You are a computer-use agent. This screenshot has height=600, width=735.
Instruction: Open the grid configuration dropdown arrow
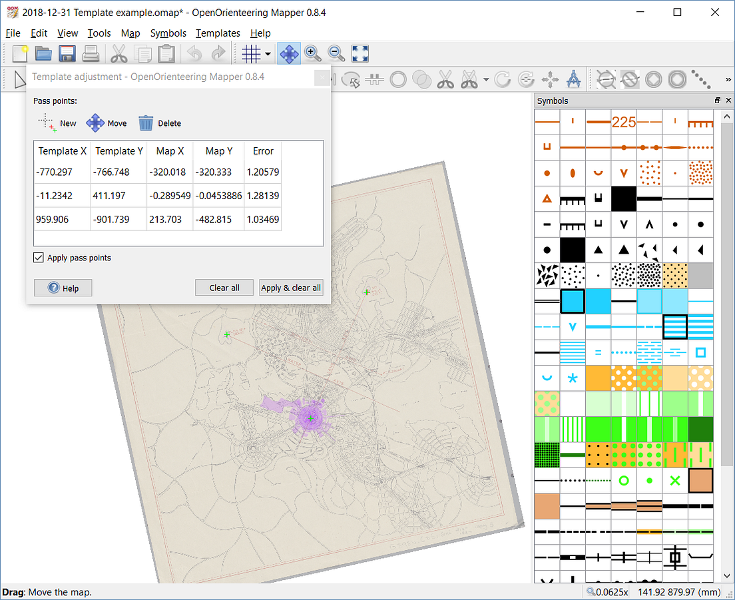pos(266,53)
